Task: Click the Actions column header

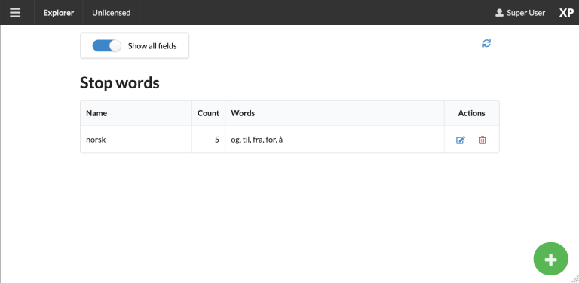Action: (471, 113)
